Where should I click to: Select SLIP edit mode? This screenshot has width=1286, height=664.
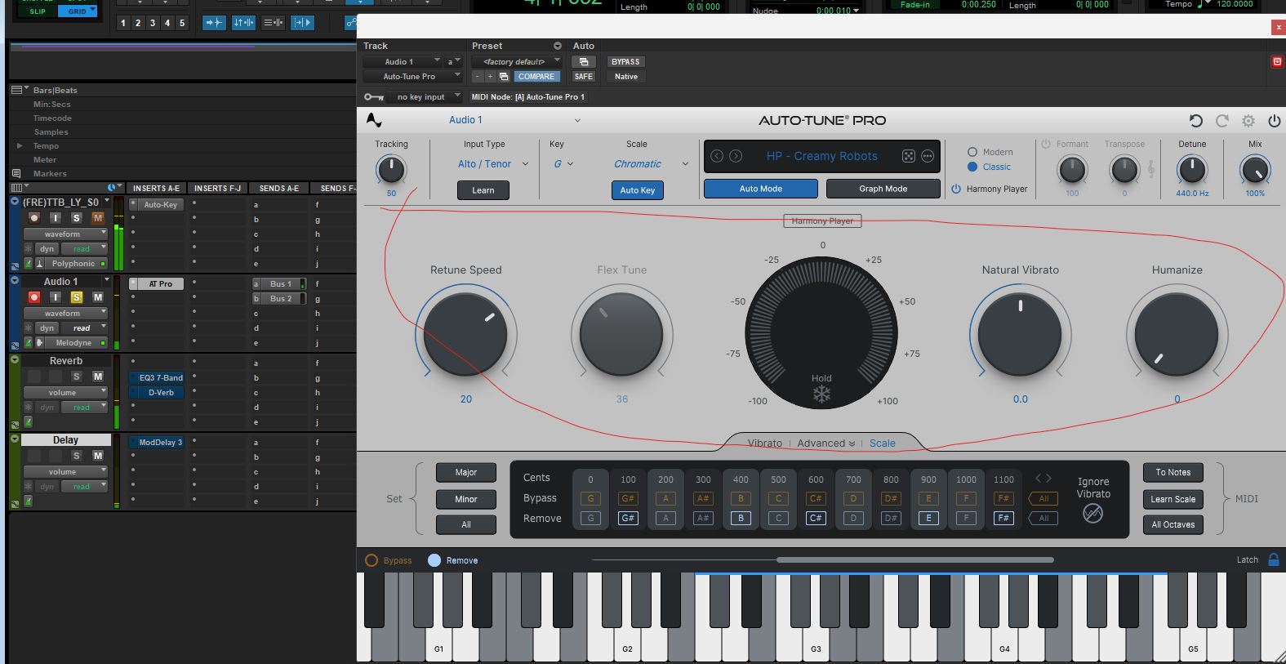click(38, 11)
